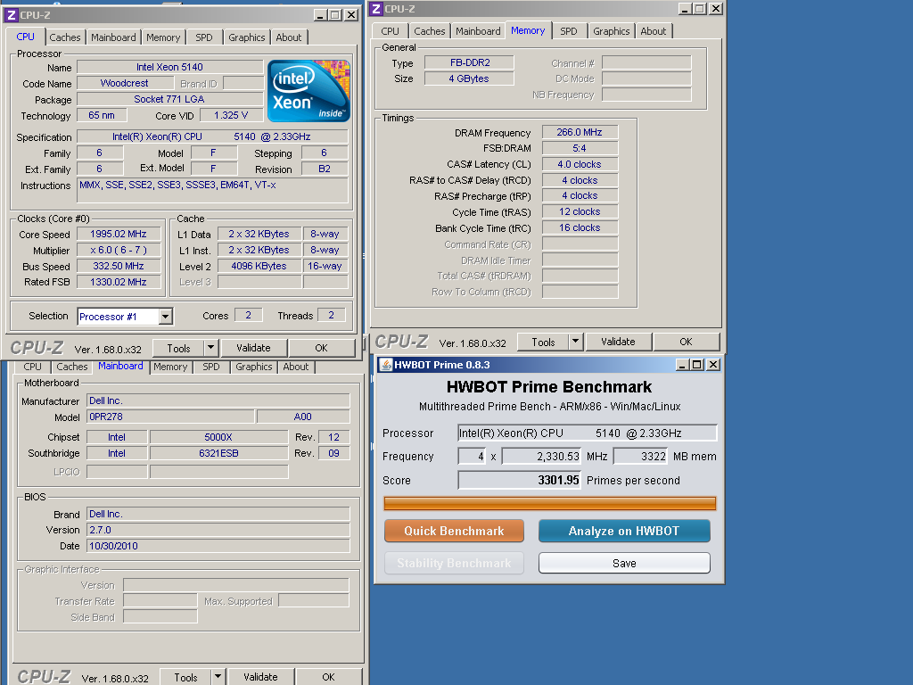Screen dimensions: 913x685
Task: Select the CPU tab in top-left window
Action: [x=25, y=37]
